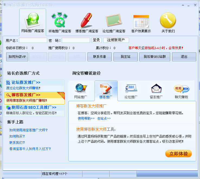Click 你的本日积分 label

tap(17, 48)
